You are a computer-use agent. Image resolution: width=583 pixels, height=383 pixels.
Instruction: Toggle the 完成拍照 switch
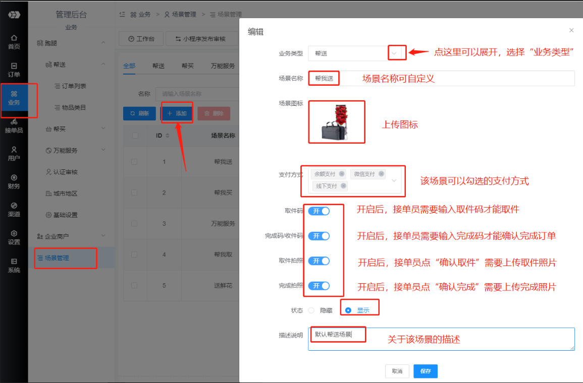point(319,286)
